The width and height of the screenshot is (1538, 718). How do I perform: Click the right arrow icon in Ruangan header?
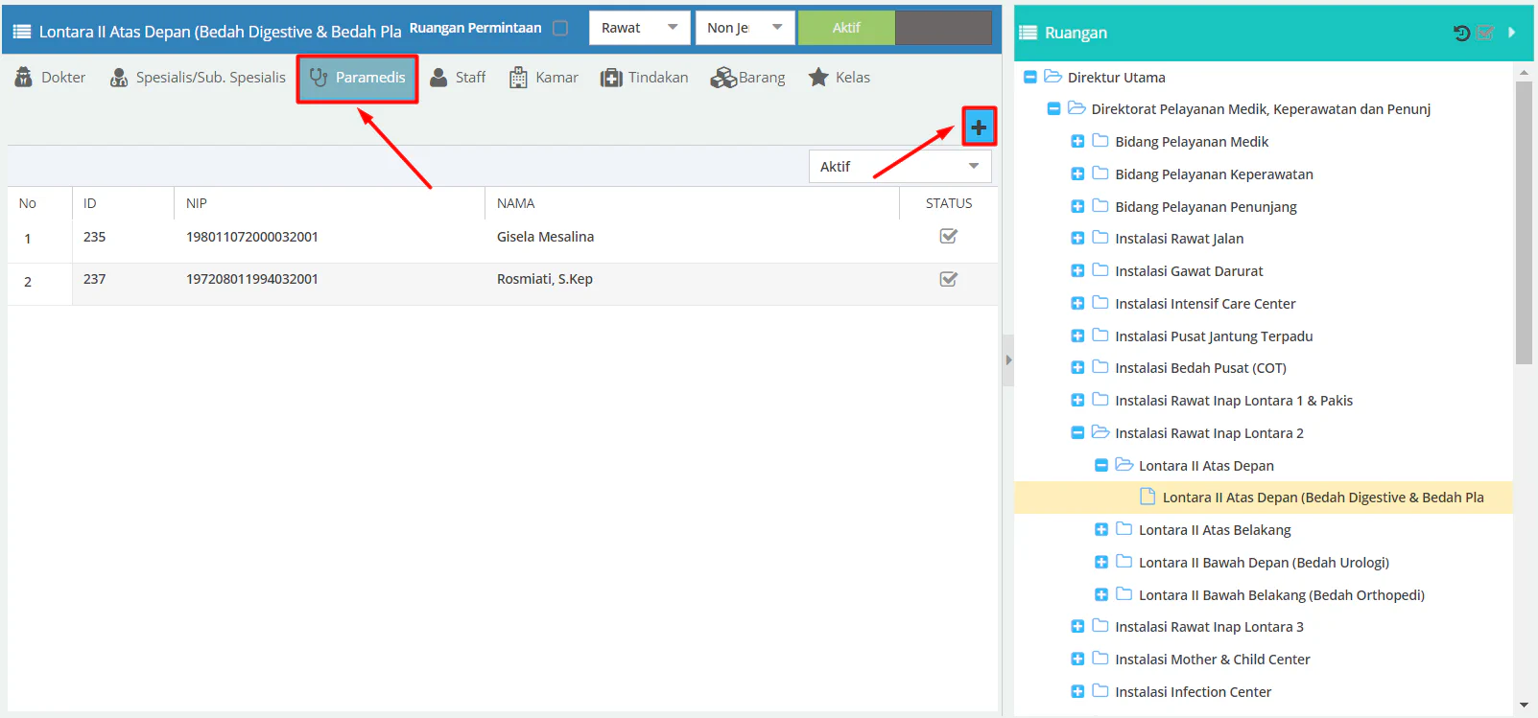click(x=1512, y=33)
